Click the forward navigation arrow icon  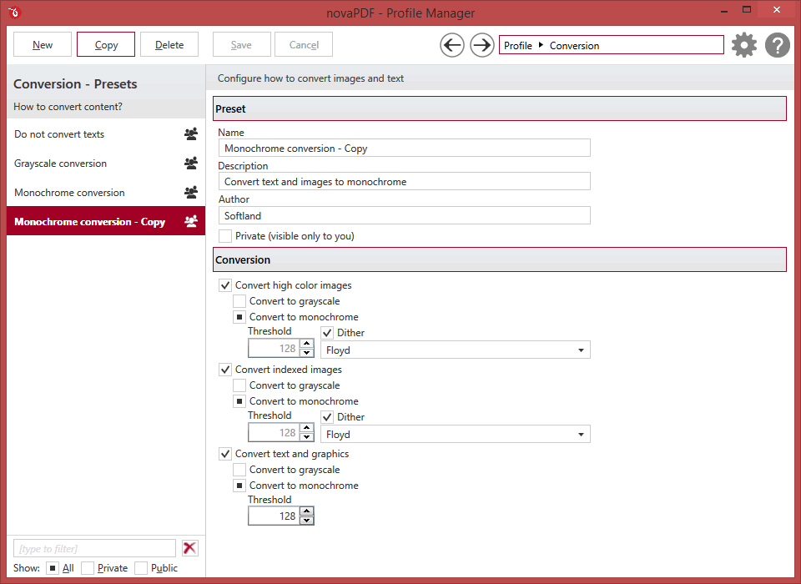pos(481,46)
